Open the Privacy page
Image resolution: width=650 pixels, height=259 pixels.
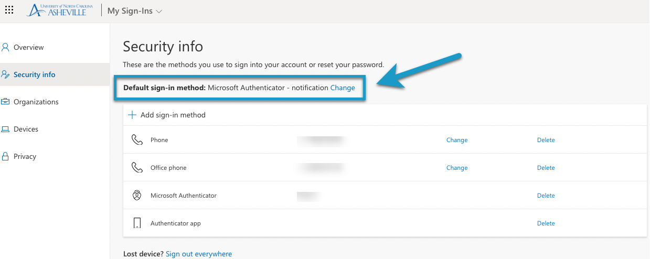coord(25,156)
